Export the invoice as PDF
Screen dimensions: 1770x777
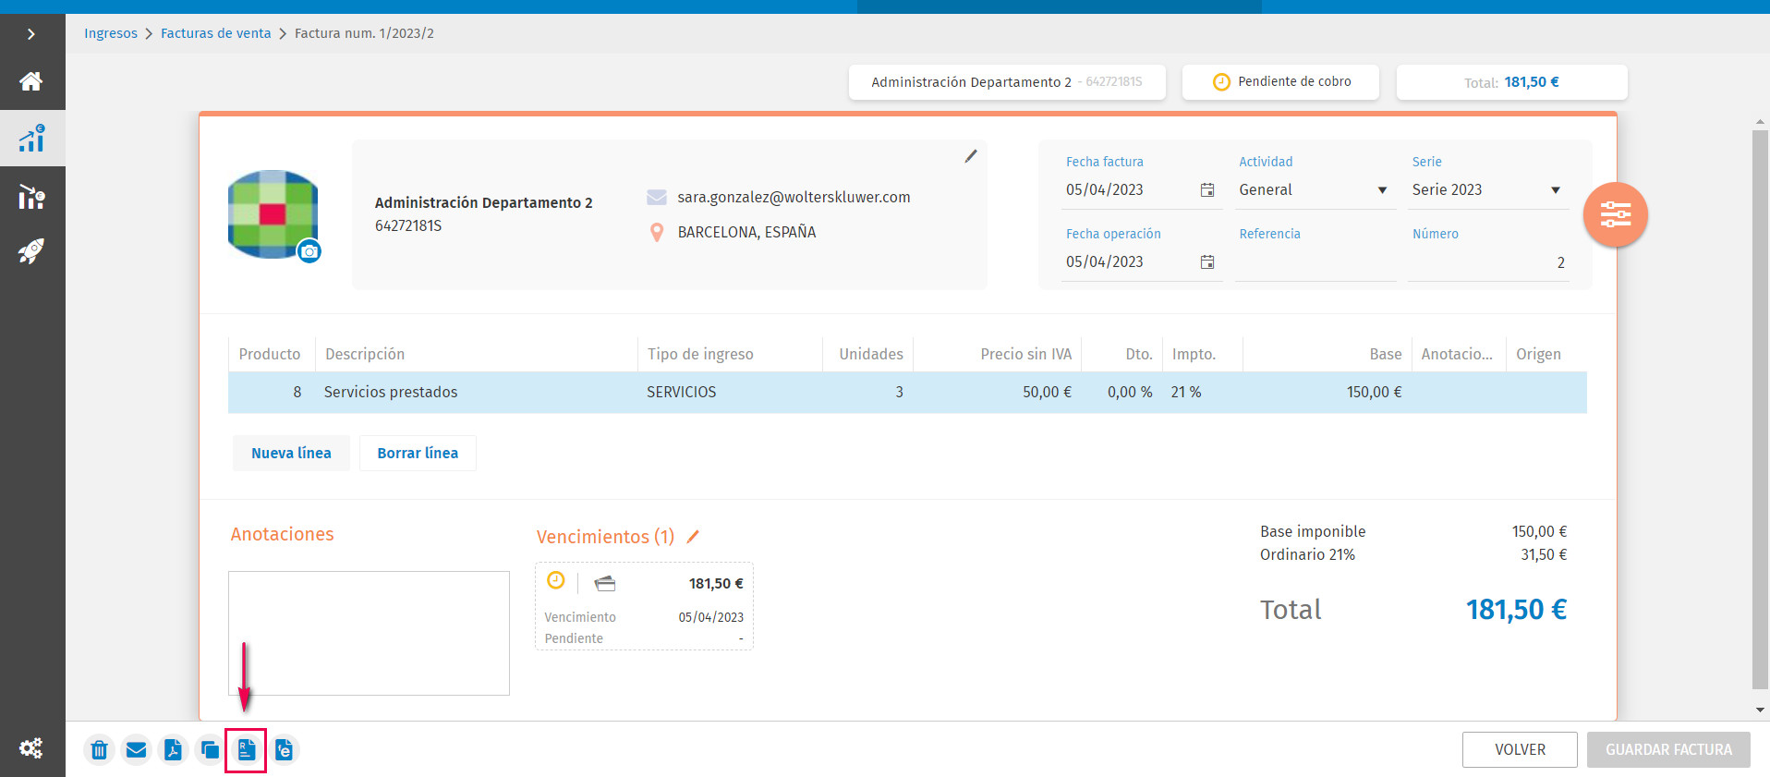click(173, 750)
